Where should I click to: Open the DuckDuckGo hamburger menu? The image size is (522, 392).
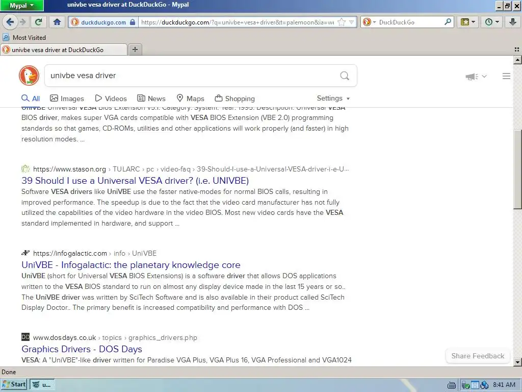point(506,76)
